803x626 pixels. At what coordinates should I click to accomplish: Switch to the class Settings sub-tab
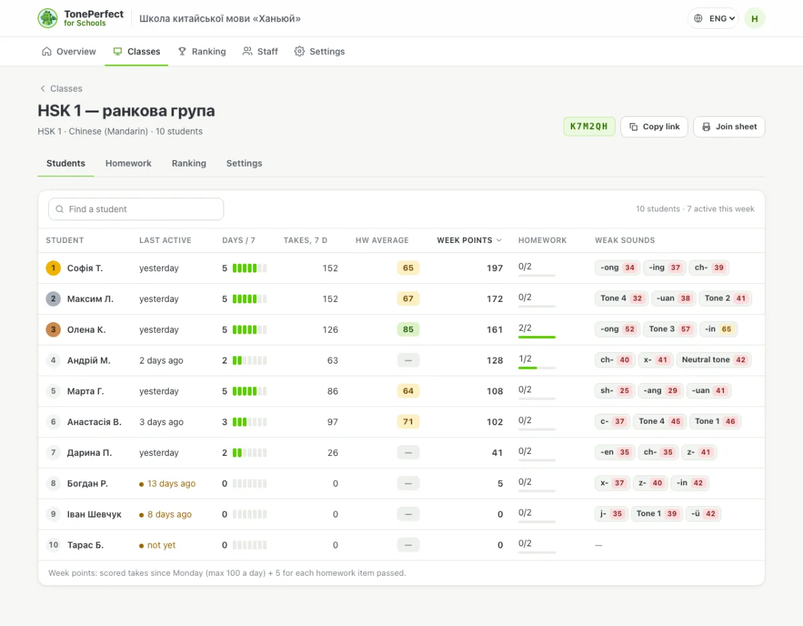244,163
